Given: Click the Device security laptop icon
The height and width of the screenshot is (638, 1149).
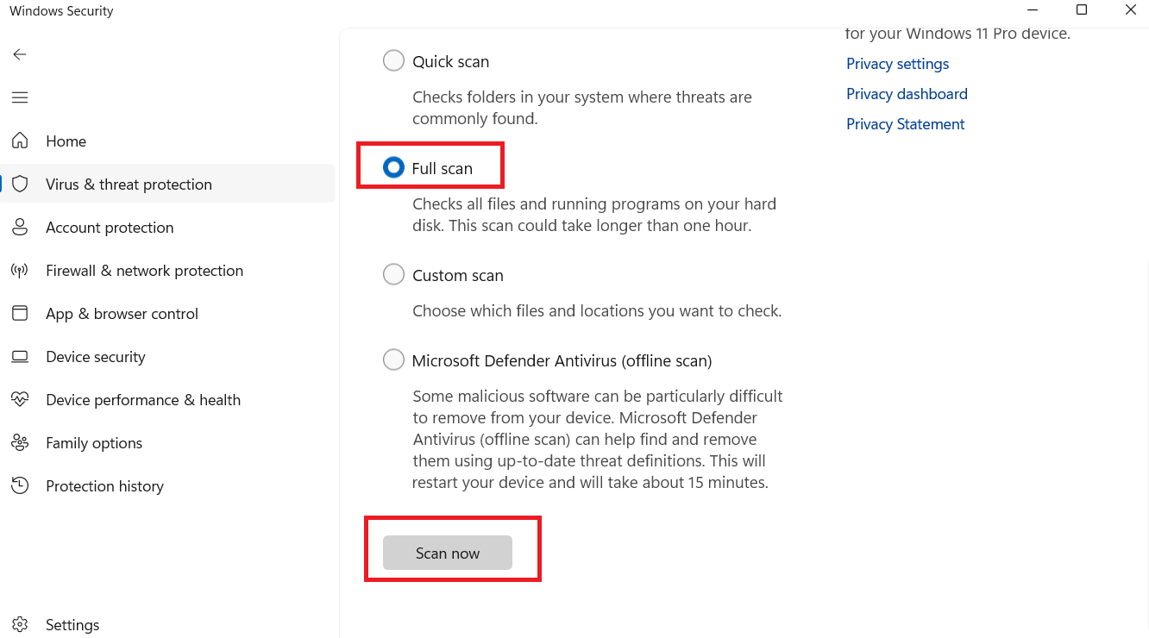Looking at the screenshot, I should (x=20, y=356).
